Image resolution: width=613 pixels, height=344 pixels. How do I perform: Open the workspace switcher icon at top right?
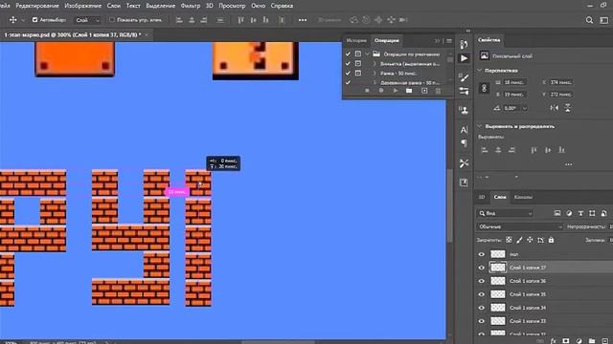[x=604, y=20]
